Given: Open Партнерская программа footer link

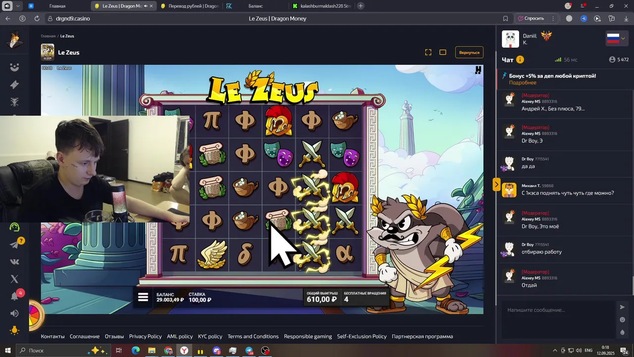Looking at the screenshot, I should 423,336.
